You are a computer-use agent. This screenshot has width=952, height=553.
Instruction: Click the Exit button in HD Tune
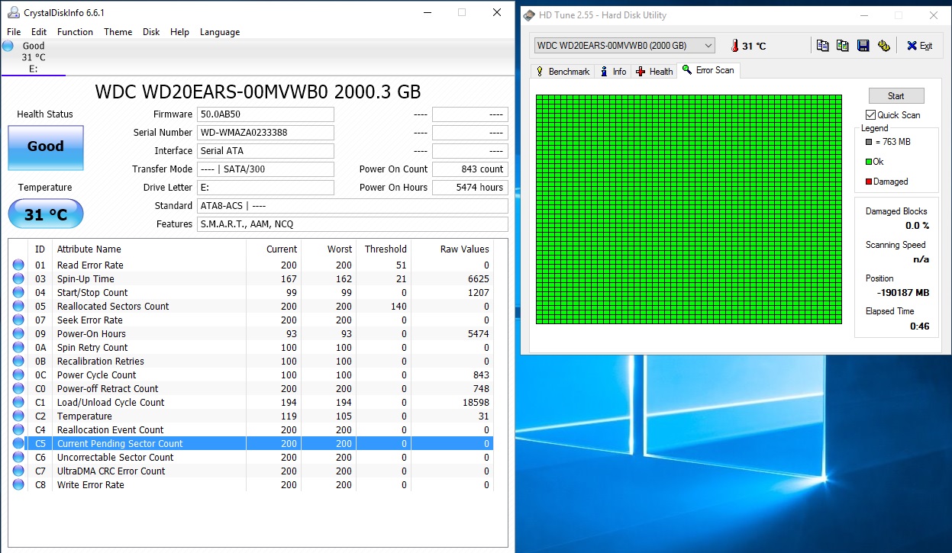[x=920, y=46]
